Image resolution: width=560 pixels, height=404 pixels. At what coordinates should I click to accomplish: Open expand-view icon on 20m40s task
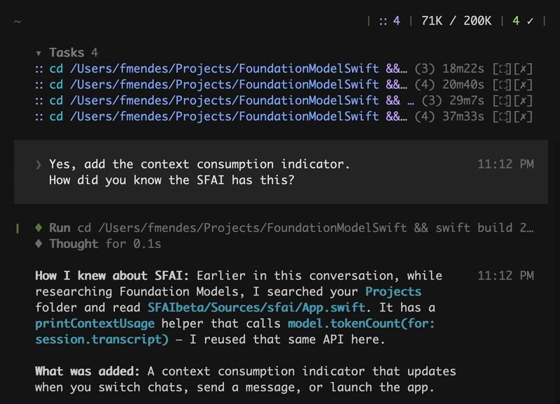502,85
